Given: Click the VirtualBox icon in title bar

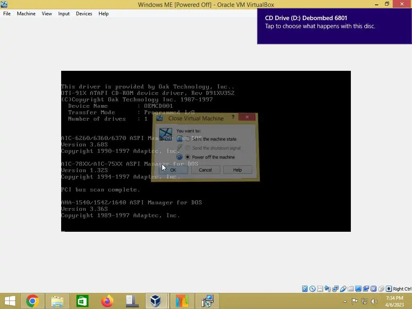Looking at the screenshot, I should [x=4, y=4].
